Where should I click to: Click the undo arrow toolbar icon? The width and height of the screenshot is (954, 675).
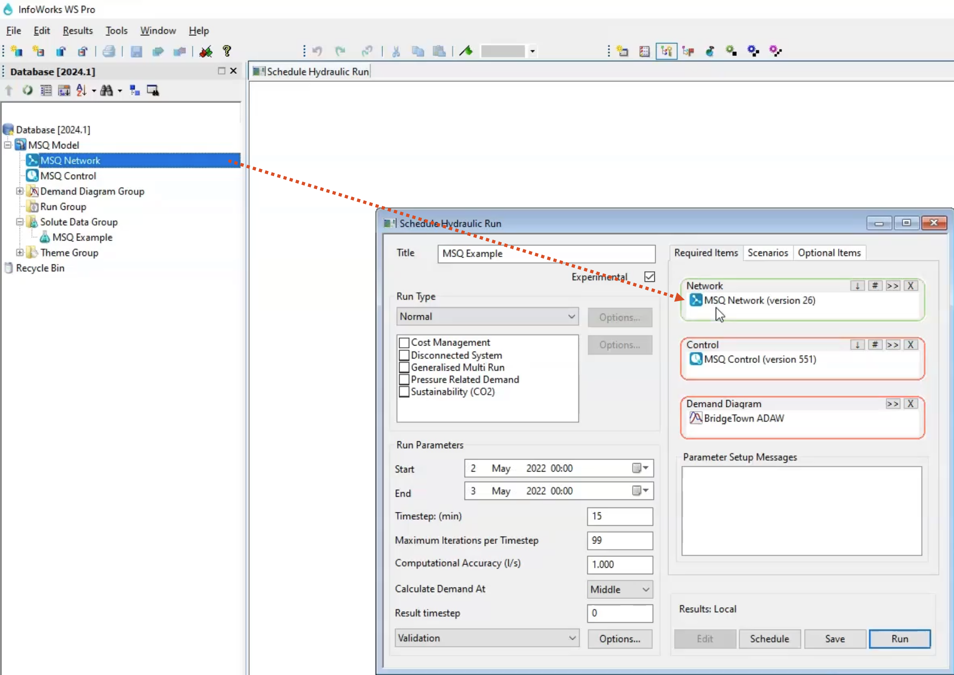pyautogui.click(x=317, y=51)
